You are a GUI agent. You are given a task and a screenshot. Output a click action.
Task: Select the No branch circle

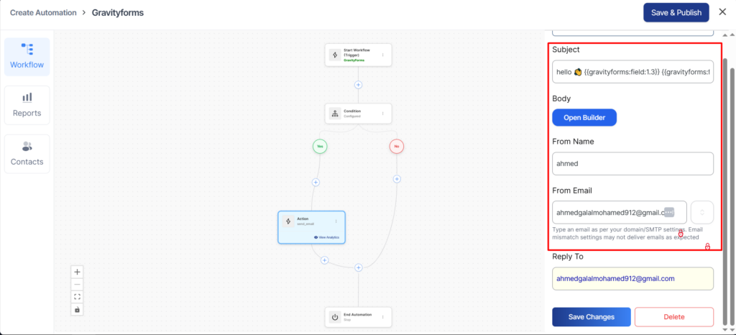click(396, 146)
